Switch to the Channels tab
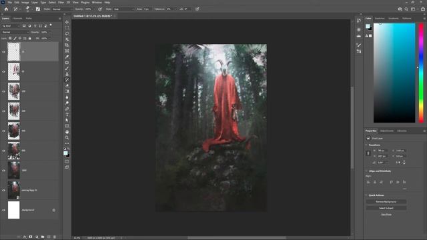427x240 pixels. pos(17,19)
